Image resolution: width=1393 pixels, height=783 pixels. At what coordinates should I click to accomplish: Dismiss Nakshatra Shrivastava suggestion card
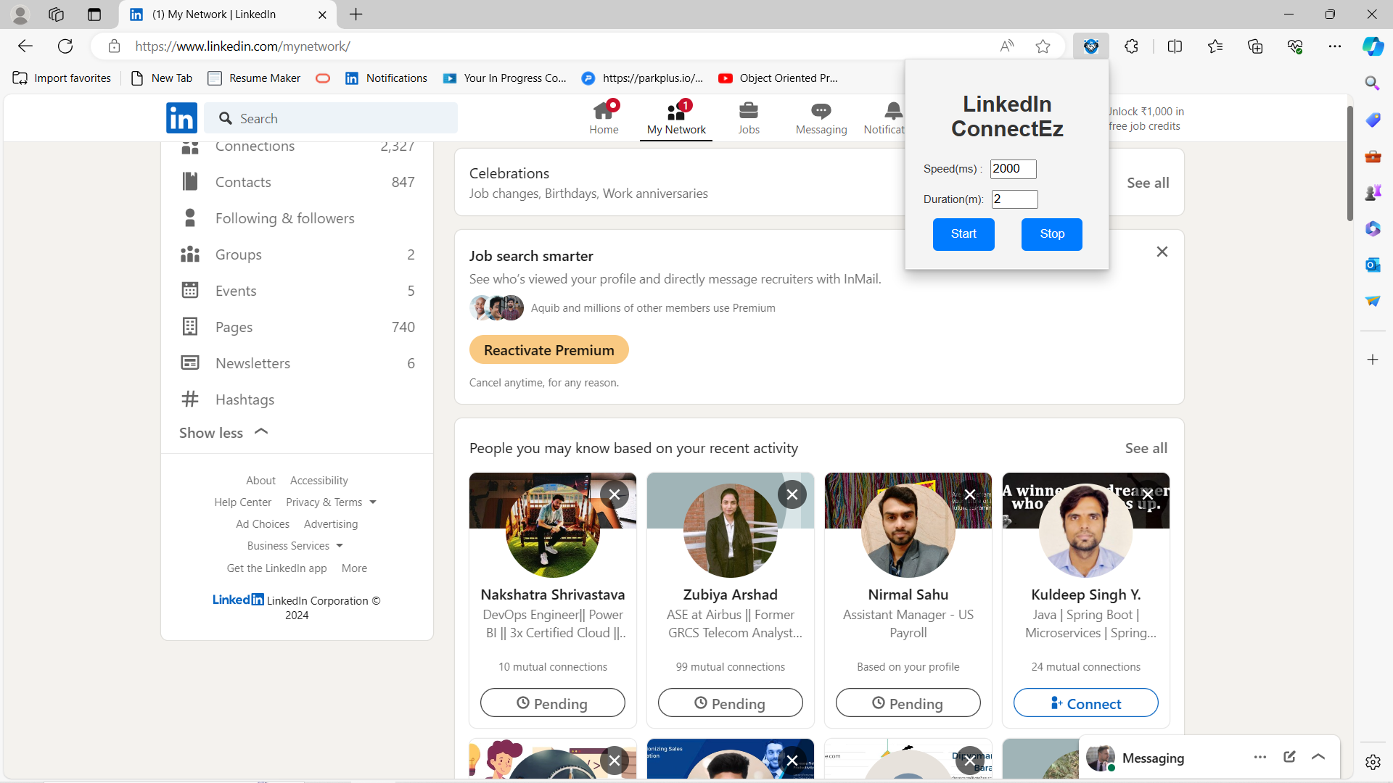[615, 494]
